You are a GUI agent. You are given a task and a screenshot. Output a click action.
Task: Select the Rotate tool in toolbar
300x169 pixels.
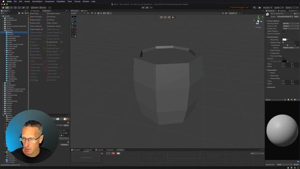(x=11, y=8)
